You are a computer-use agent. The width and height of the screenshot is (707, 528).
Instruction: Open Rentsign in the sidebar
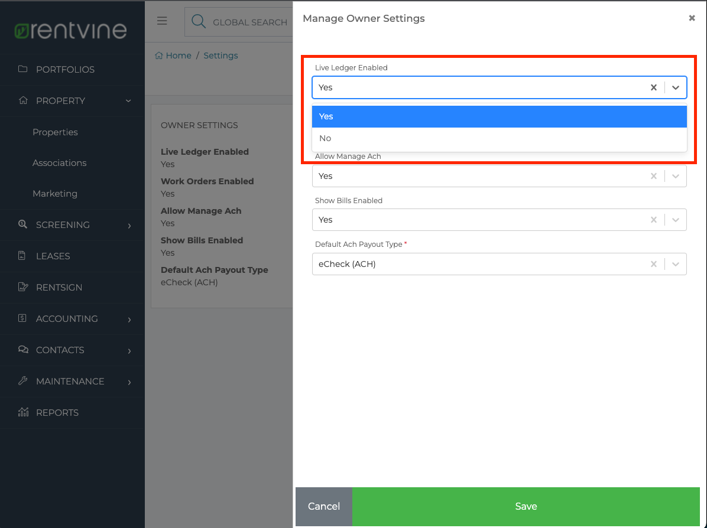pyautogui.click(x=59, y=288)
